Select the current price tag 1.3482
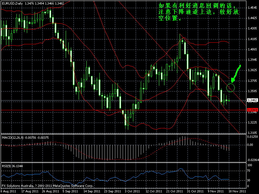This screenshot has height=194, width=259. click(252, 100)
